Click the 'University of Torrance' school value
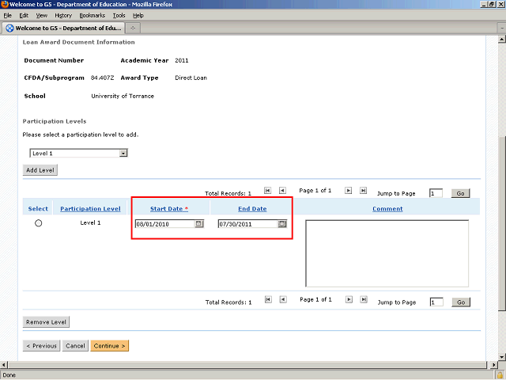The height and width of the screenshot is (380, 506). (123, 96)
